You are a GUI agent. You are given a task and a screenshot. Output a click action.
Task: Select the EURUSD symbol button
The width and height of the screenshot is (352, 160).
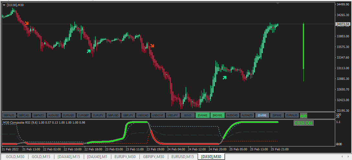pos(69,115)
